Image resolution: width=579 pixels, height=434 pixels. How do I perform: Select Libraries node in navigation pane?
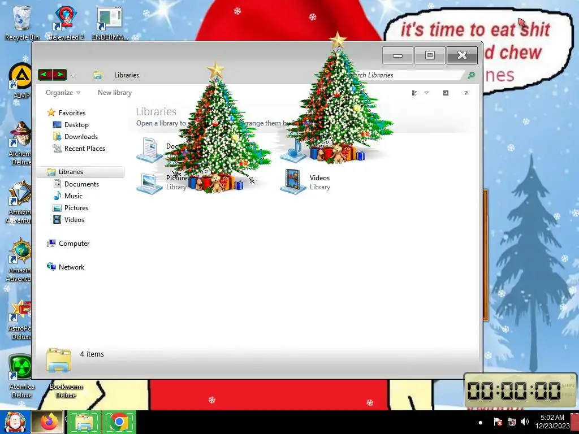(x=71, y=172)
